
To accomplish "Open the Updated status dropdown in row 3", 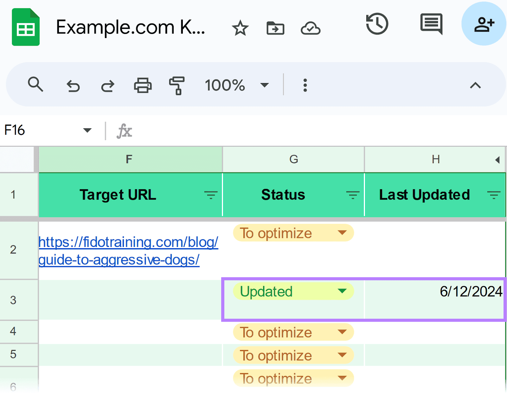I will [342, 291].
